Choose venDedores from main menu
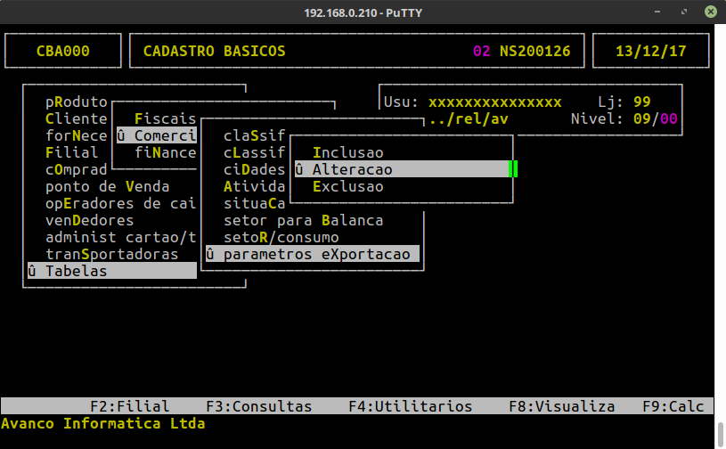726x449 pixels. pyautogui.click(x=90, y=220)
